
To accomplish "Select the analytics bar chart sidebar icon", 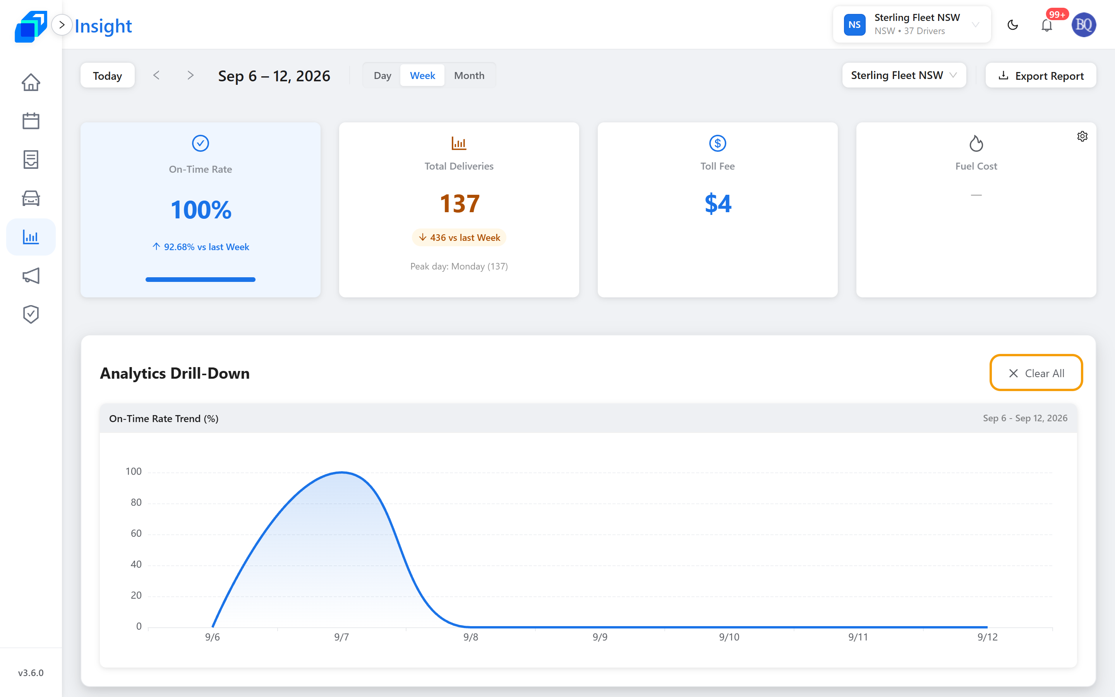I will [31, 237].
